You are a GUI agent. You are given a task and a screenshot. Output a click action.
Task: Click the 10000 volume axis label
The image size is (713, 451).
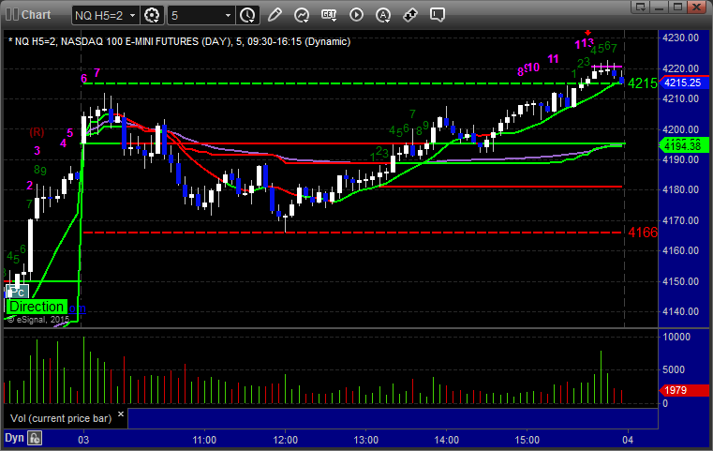(x=676, y=337)
